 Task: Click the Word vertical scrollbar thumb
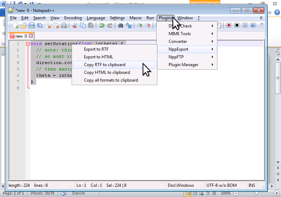coord(278,78)
